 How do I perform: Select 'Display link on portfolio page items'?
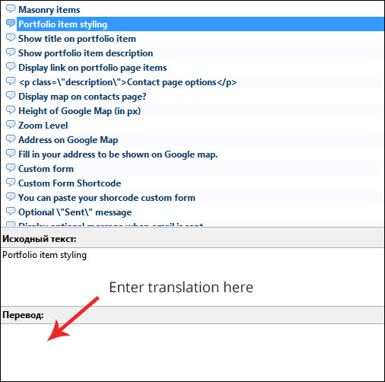tap(93, 68)
